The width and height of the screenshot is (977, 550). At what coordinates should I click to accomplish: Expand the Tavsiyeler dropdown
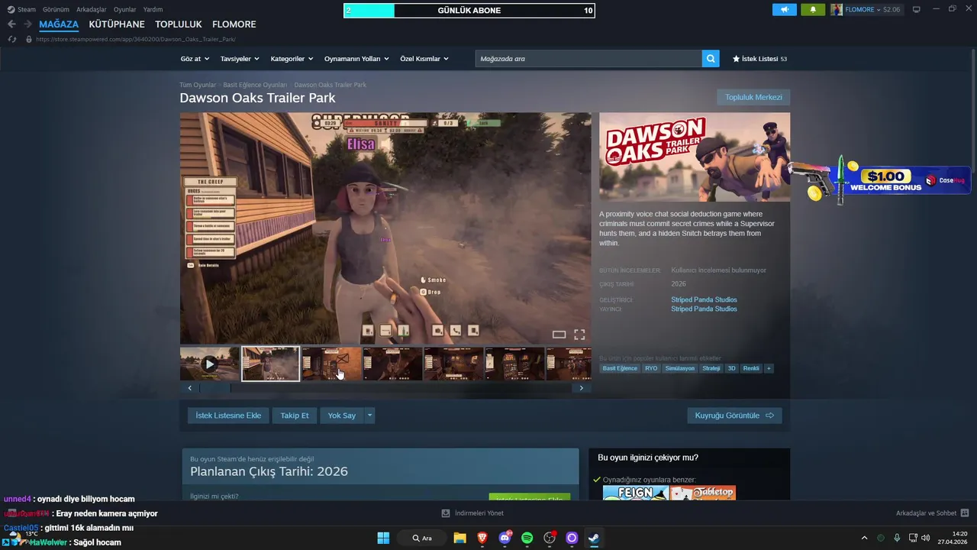click(240, 59)
